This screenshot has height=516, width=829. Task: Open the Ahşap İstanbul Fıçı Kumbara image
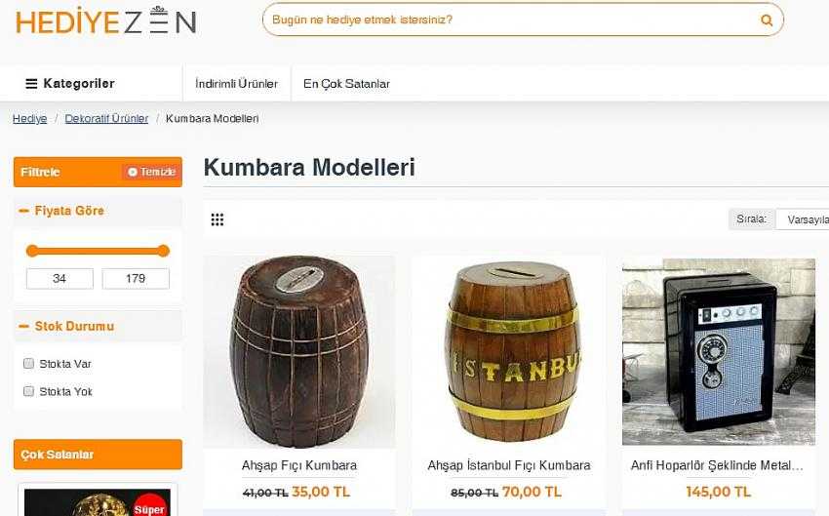[508, 351]
